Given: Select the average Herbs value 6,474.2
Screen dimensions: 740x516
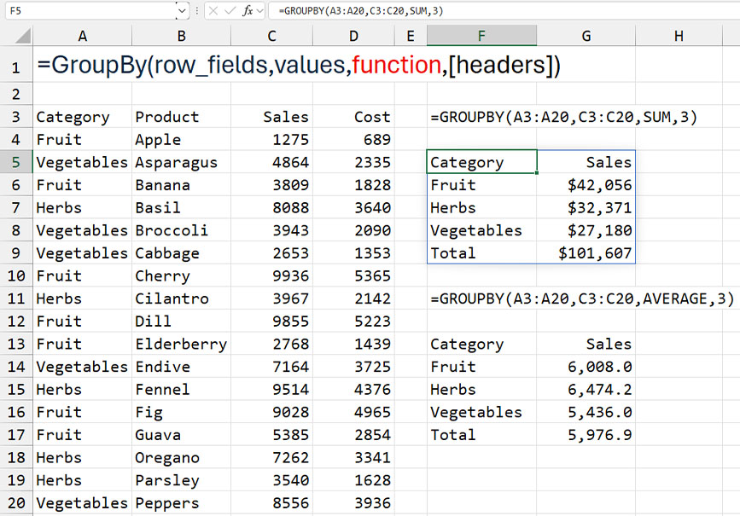Looking at the screenshot, I should pyautogui.click(x=586, y=390).
